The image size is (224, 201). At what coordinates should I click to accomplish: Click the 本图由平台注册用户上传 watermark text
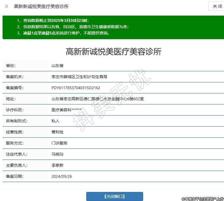202,199
